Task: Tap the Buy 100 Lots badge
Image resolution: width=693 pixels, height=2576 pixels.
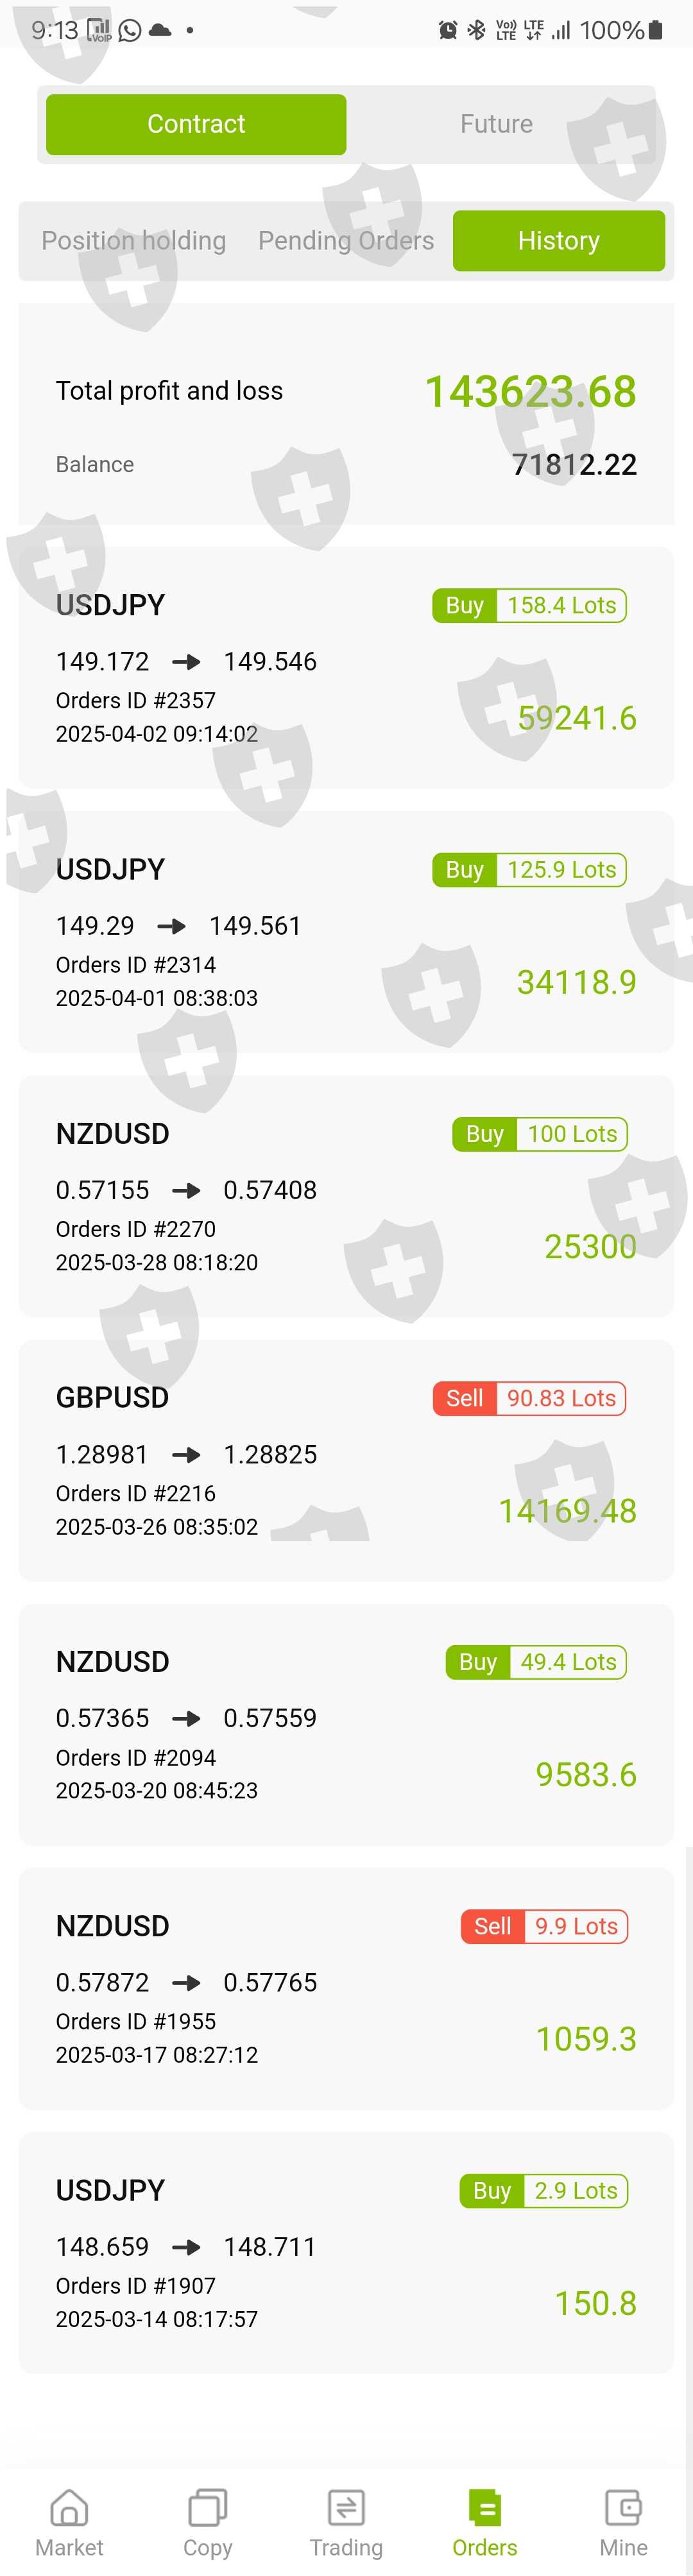Action: pos(539,1134)
